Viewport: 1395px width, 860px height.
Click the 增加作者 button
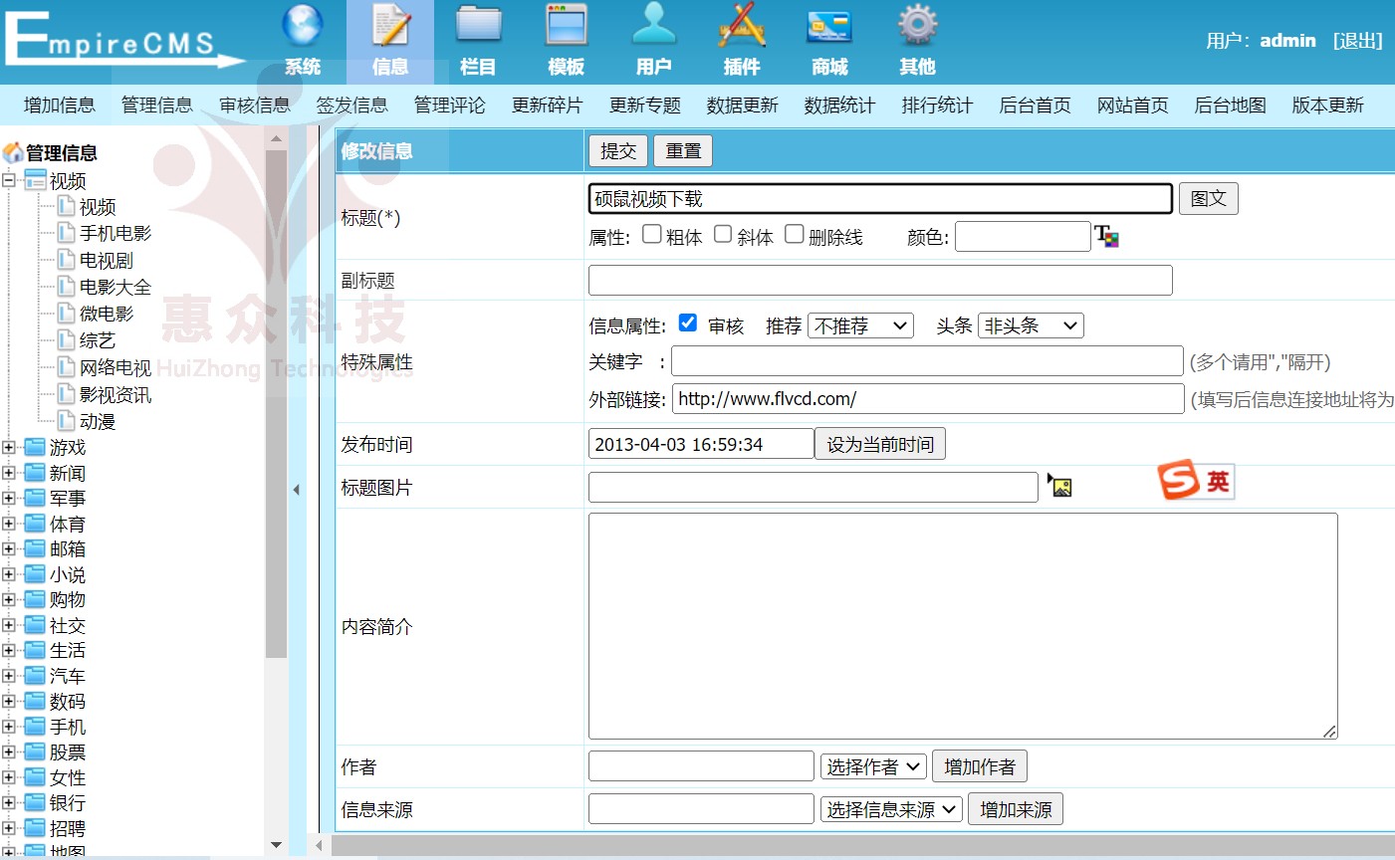click(980, 766)
